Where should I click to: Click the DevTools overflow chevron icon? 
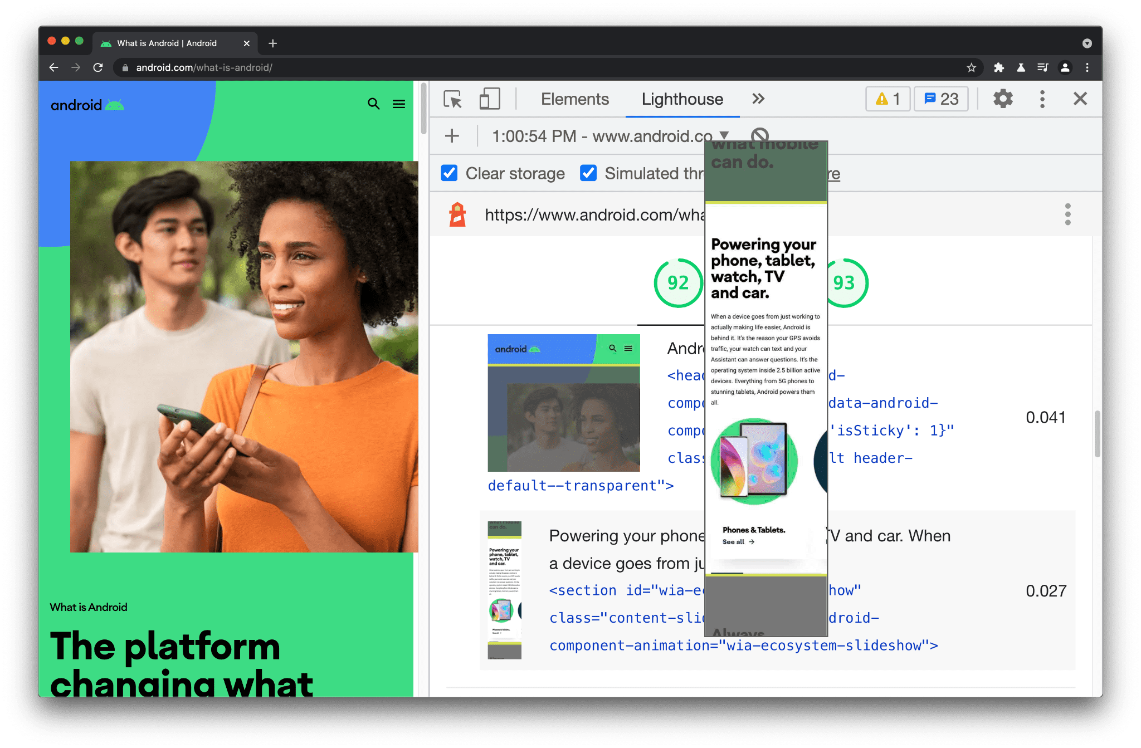(x=758, y=99)
